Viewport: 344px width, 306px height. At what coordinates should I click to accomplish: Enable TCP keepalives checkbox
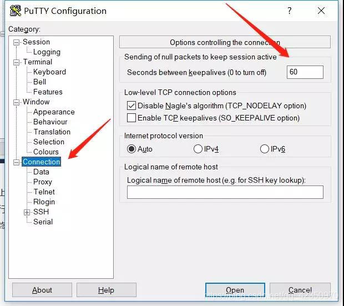point(131,118)
